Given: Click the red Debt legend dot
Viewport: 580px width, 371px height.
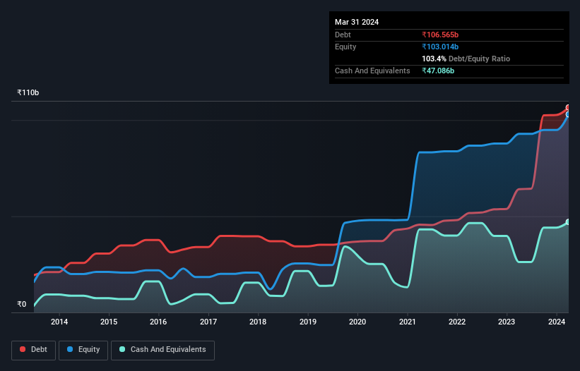Looking at the screenshot, I should [23, 349].
